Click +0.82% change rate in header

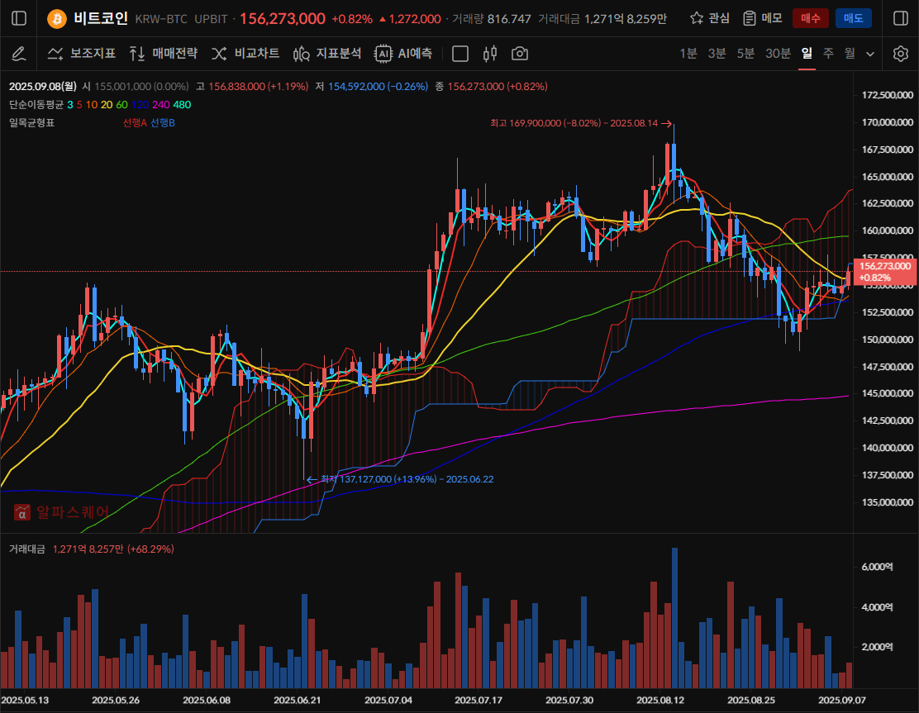point(352,19)
